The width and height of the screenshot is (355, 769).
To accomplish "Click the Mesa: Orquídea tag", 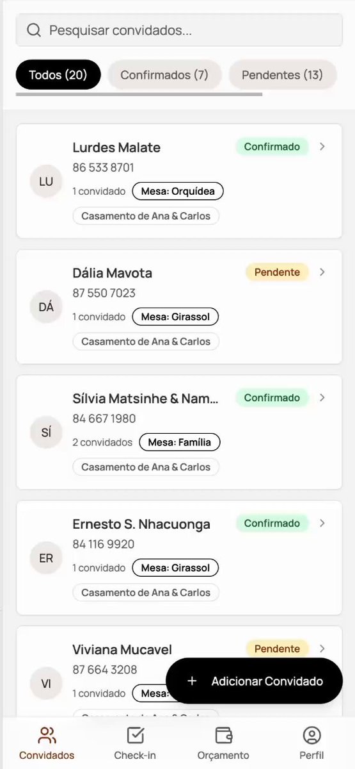I will point(178,191).
